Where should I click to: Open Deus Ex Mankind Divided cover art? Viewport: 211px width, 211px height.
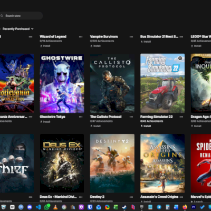(x=62, y=164)
